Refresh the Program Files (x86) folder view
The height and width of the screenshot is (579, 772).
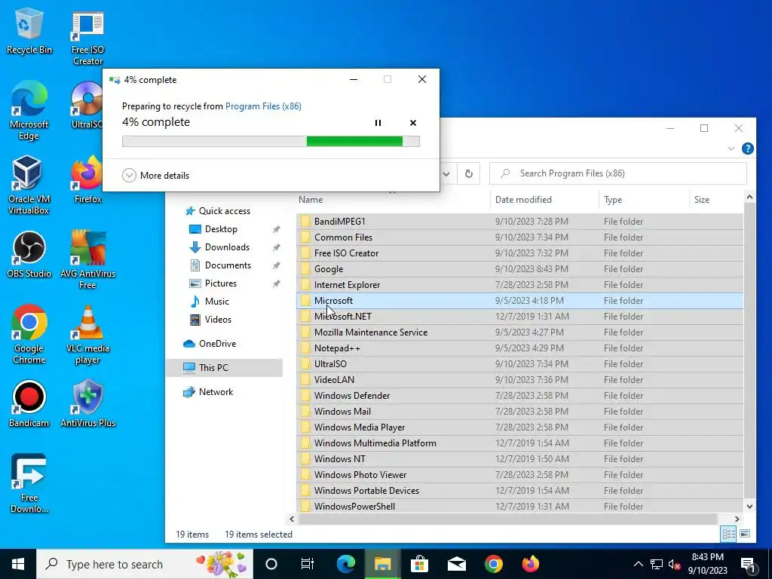pyautogui.click(x=469, y=173)
